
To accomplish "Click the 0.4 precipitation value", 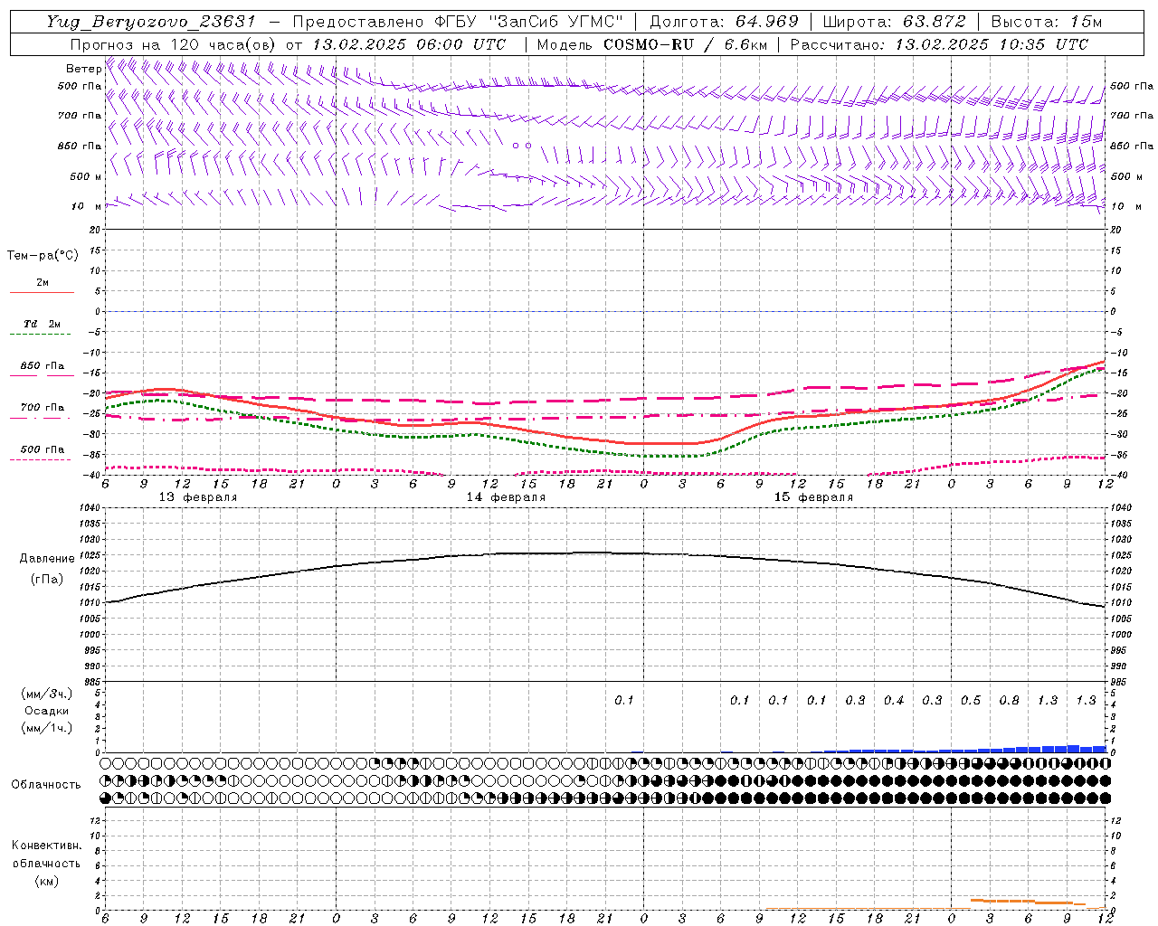I will [x=894, y=701].
